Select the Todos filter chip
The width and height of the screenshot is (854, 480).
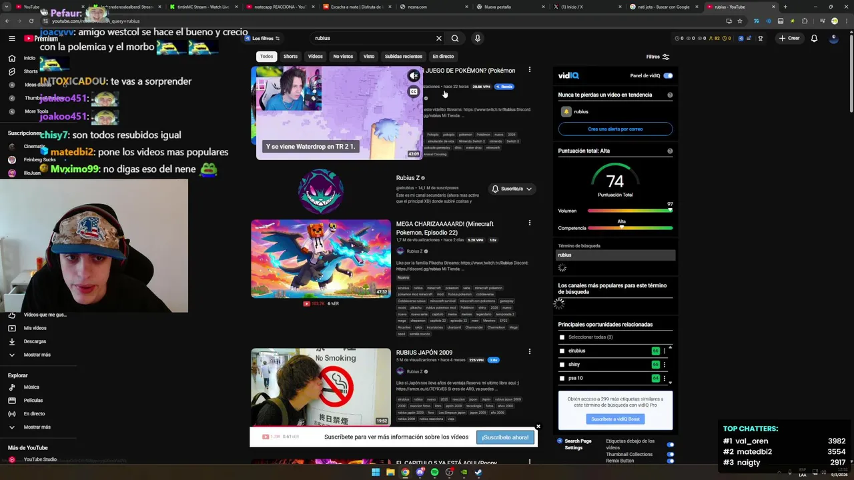(x=266, y=57)
